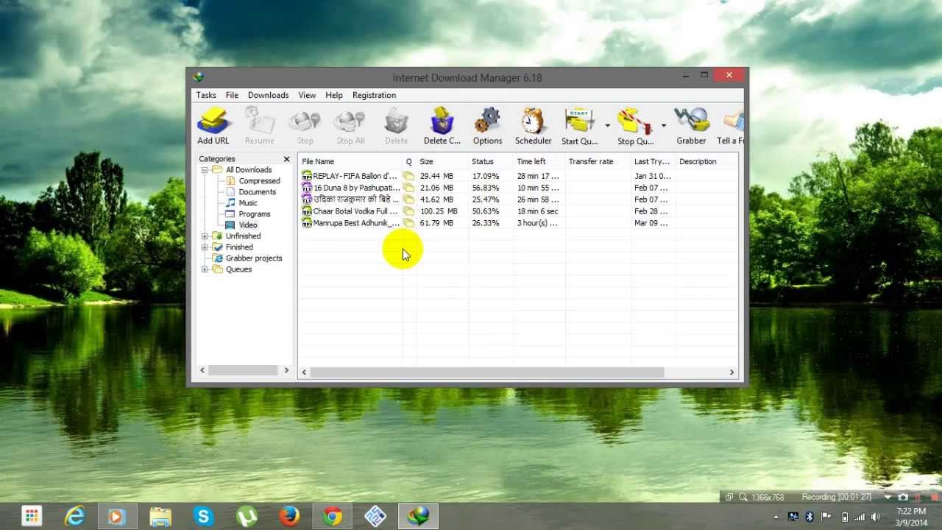Open the Stop Queue dropdown arrow
Image resolution: width=942 pixels, height=530 pixels.
[663, 126]
